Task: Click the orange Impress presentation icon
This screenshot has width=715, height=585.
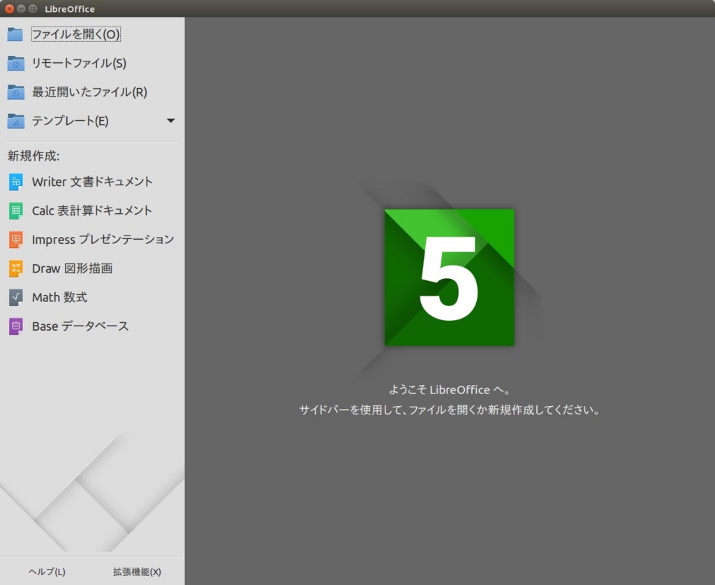Action: [x=15, y=240]
